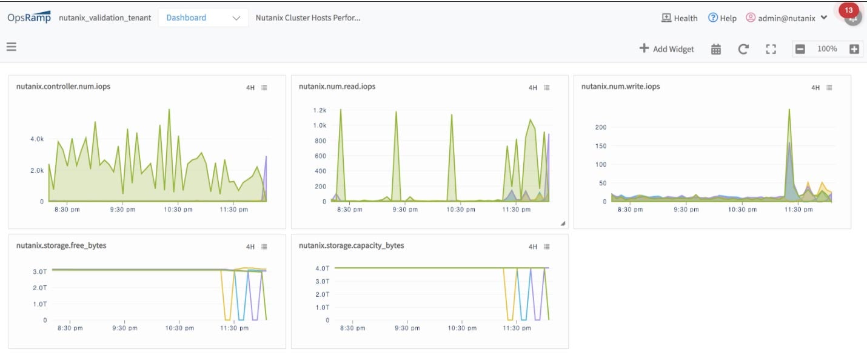Open the Help menu

point(723,18)
